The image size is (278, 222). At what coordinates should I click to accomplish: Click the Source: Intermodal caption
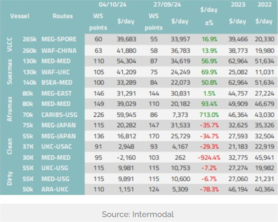click(x=138, y=214)
